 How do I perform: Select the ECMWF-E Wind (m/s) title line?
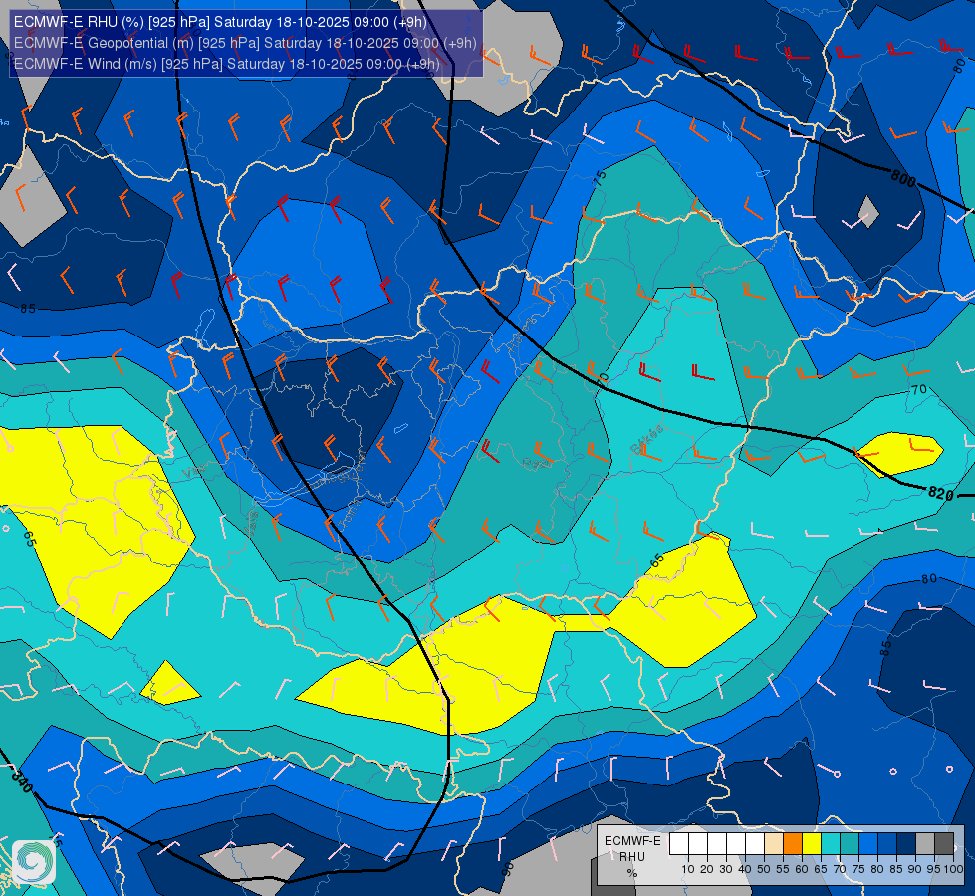226,64
